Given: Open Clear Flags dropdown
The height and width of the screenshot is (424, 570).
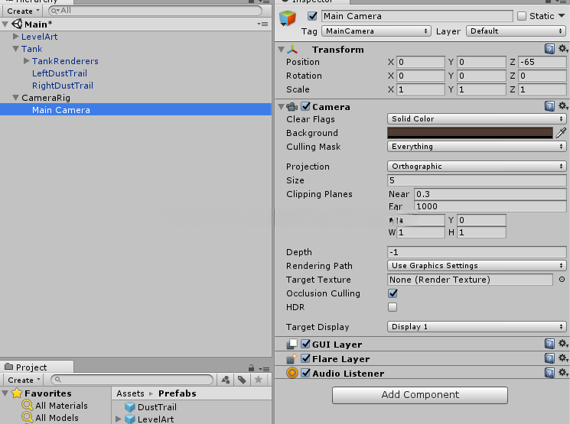Looking at the screenshot, I should 477,118.
